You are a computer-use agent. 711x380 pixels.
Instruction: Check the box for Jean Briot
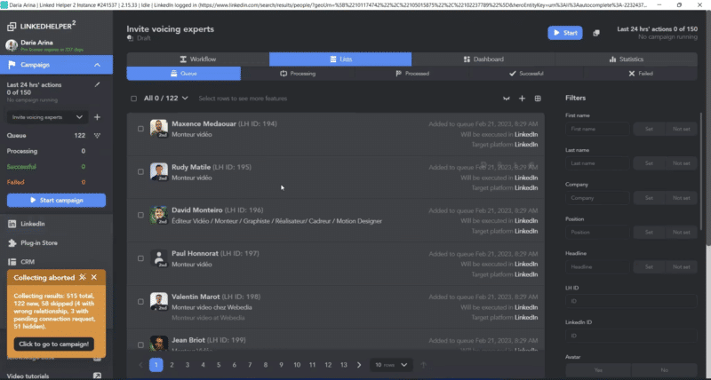140,344
